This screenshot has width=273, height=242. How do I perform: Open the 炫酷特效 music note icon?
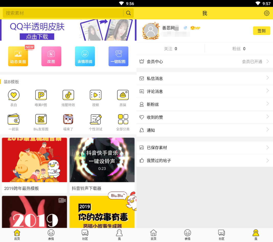pos(68,95)
